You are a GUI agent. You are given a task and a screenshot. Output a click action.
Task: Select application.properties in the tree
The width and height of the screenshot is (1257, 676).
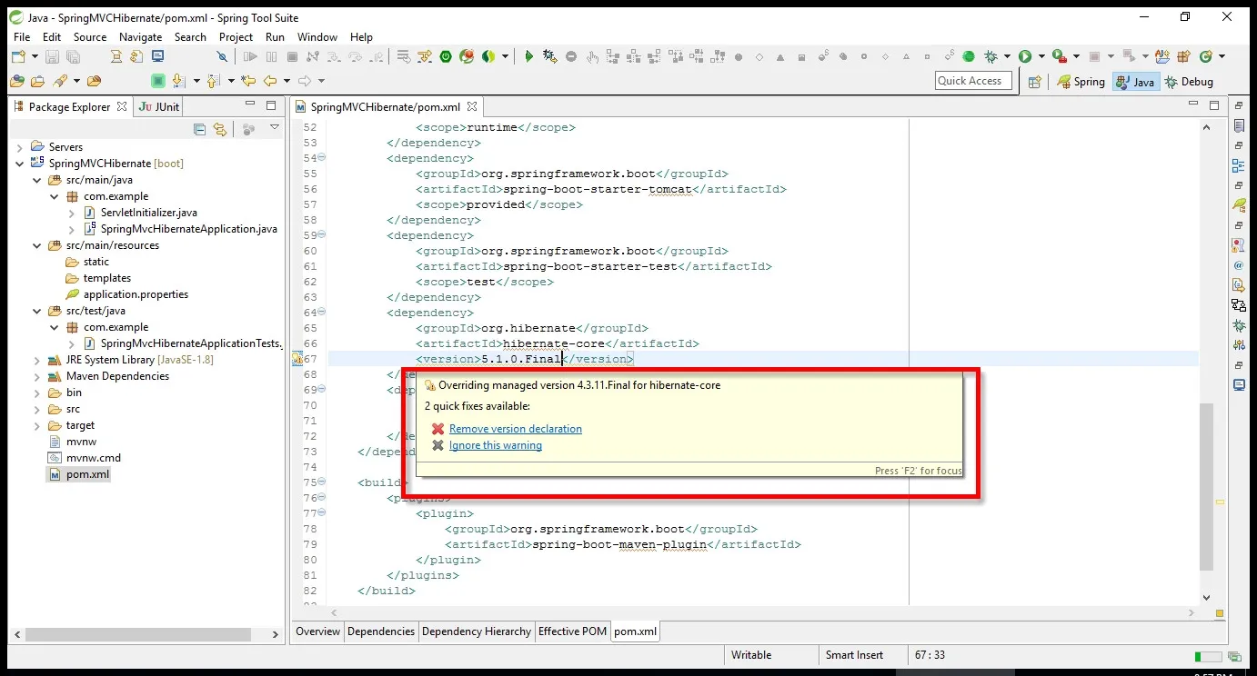[x=136, y=294]
